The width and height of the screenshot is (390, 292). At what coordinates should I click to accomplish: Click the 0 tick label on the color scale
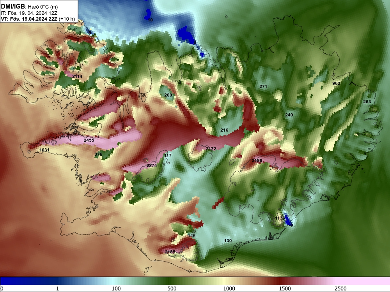pyautogui.click(x=2, y=288)
